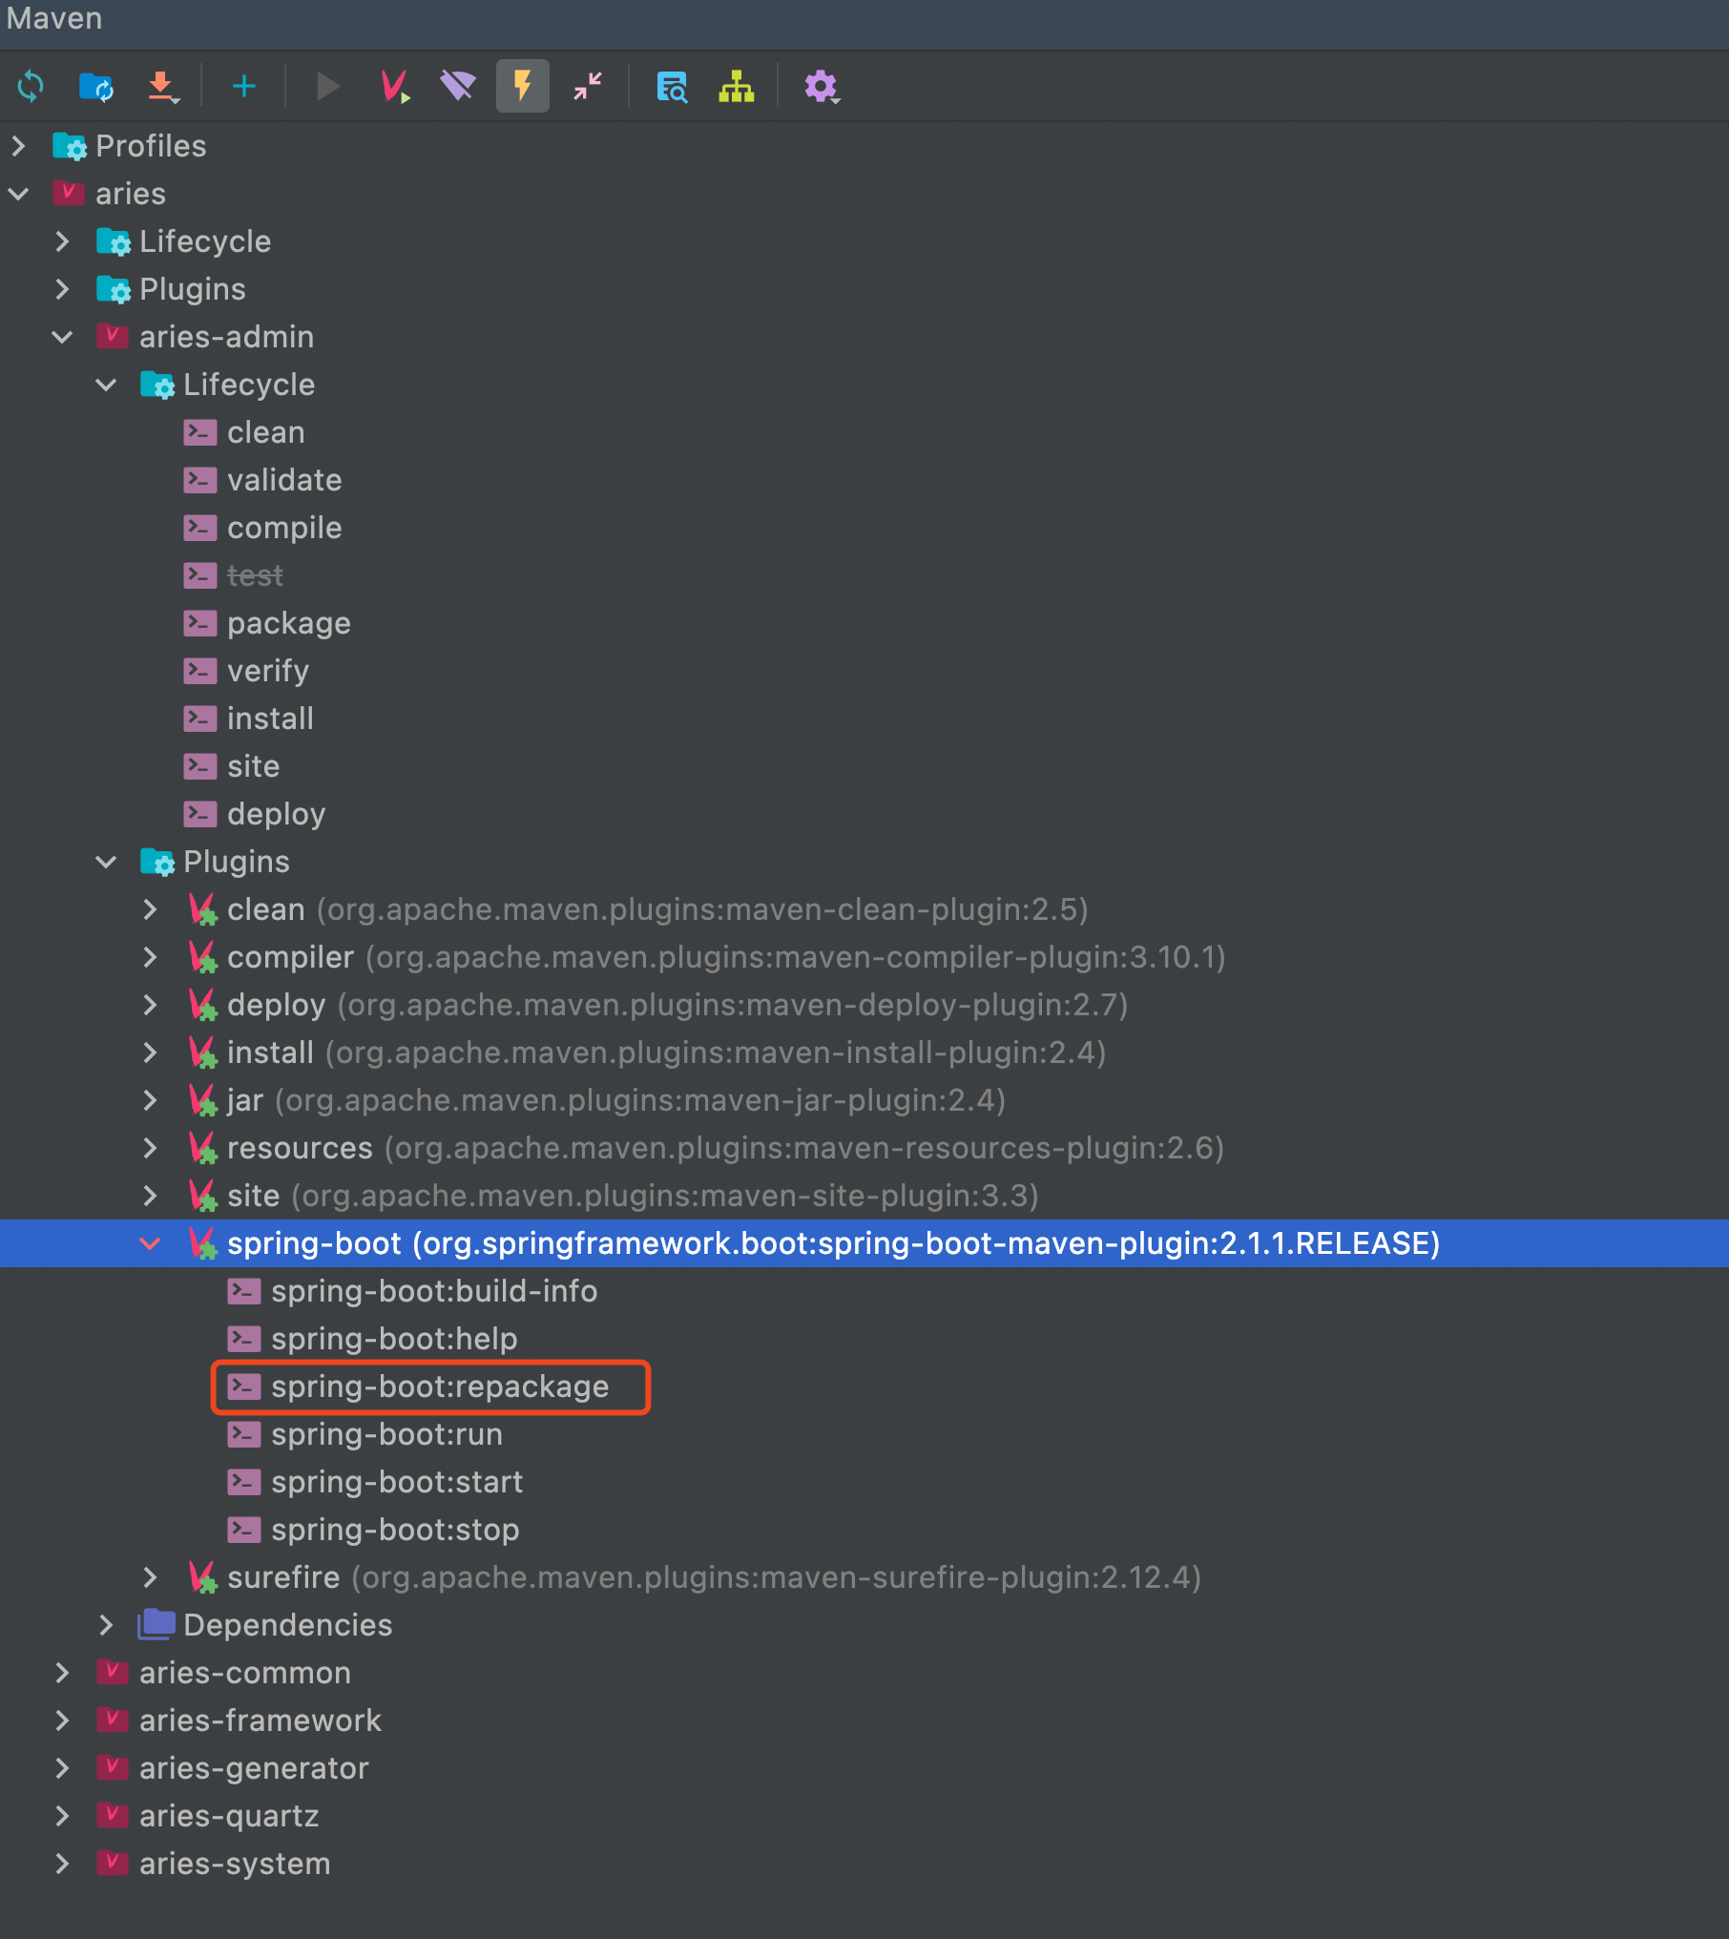Click the Profiles folder icon
Image resolution: width=1729 pixels, height=1939 pixels.
click(x=70, y=146)
